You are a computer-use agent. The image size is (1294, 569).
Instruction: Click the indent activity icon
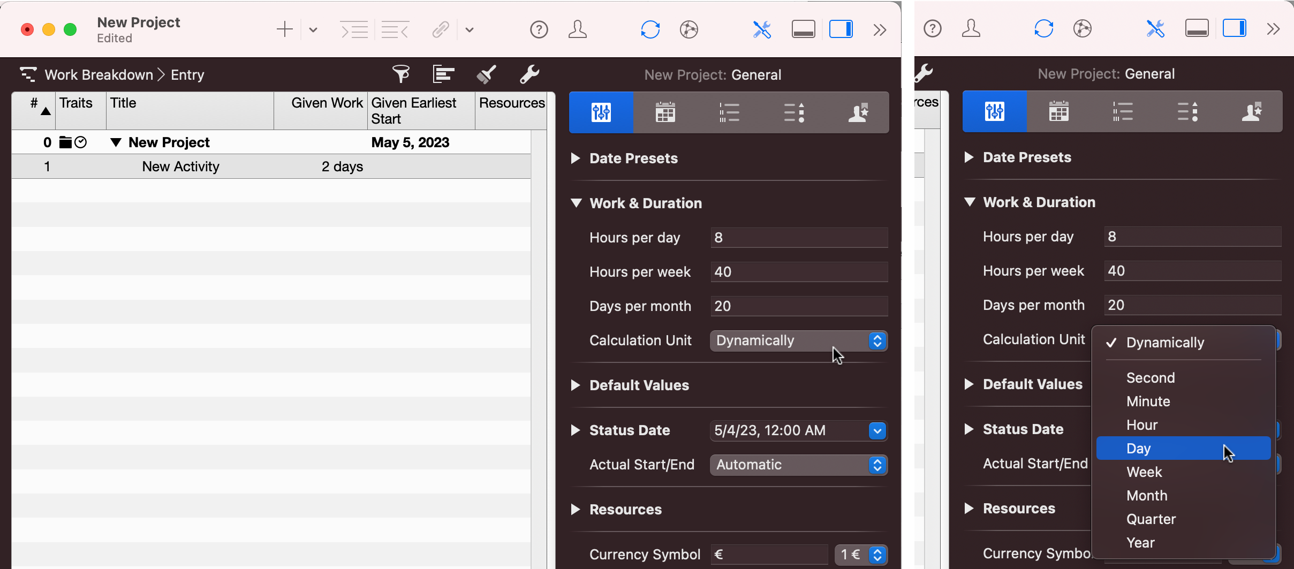(x=354, y=29)
